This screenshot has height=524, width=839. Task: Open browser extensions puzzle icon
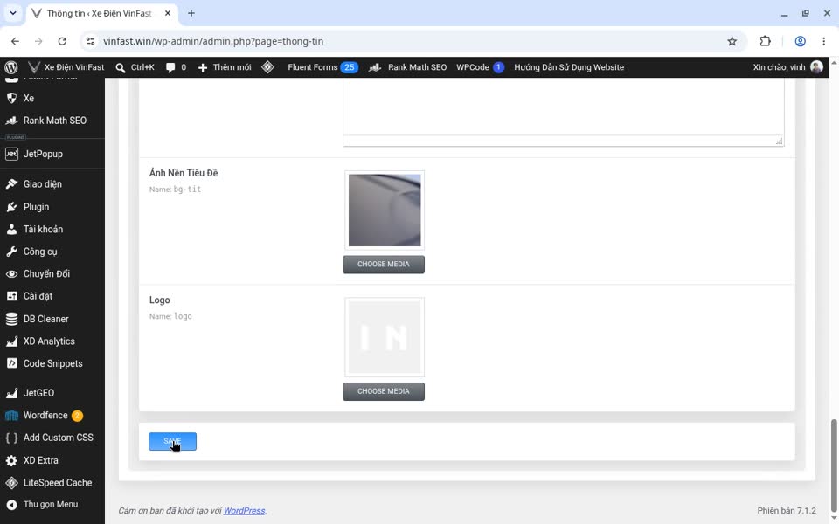pos(766,41)
